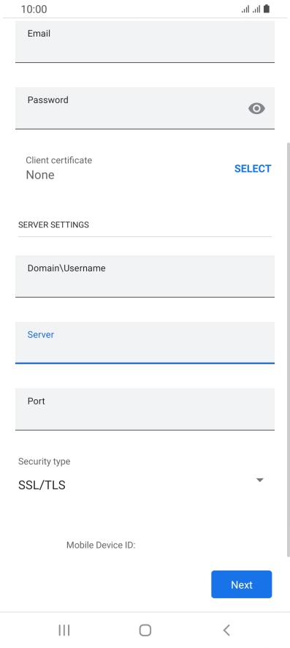Select the SSL/TLS security type value

42,485
